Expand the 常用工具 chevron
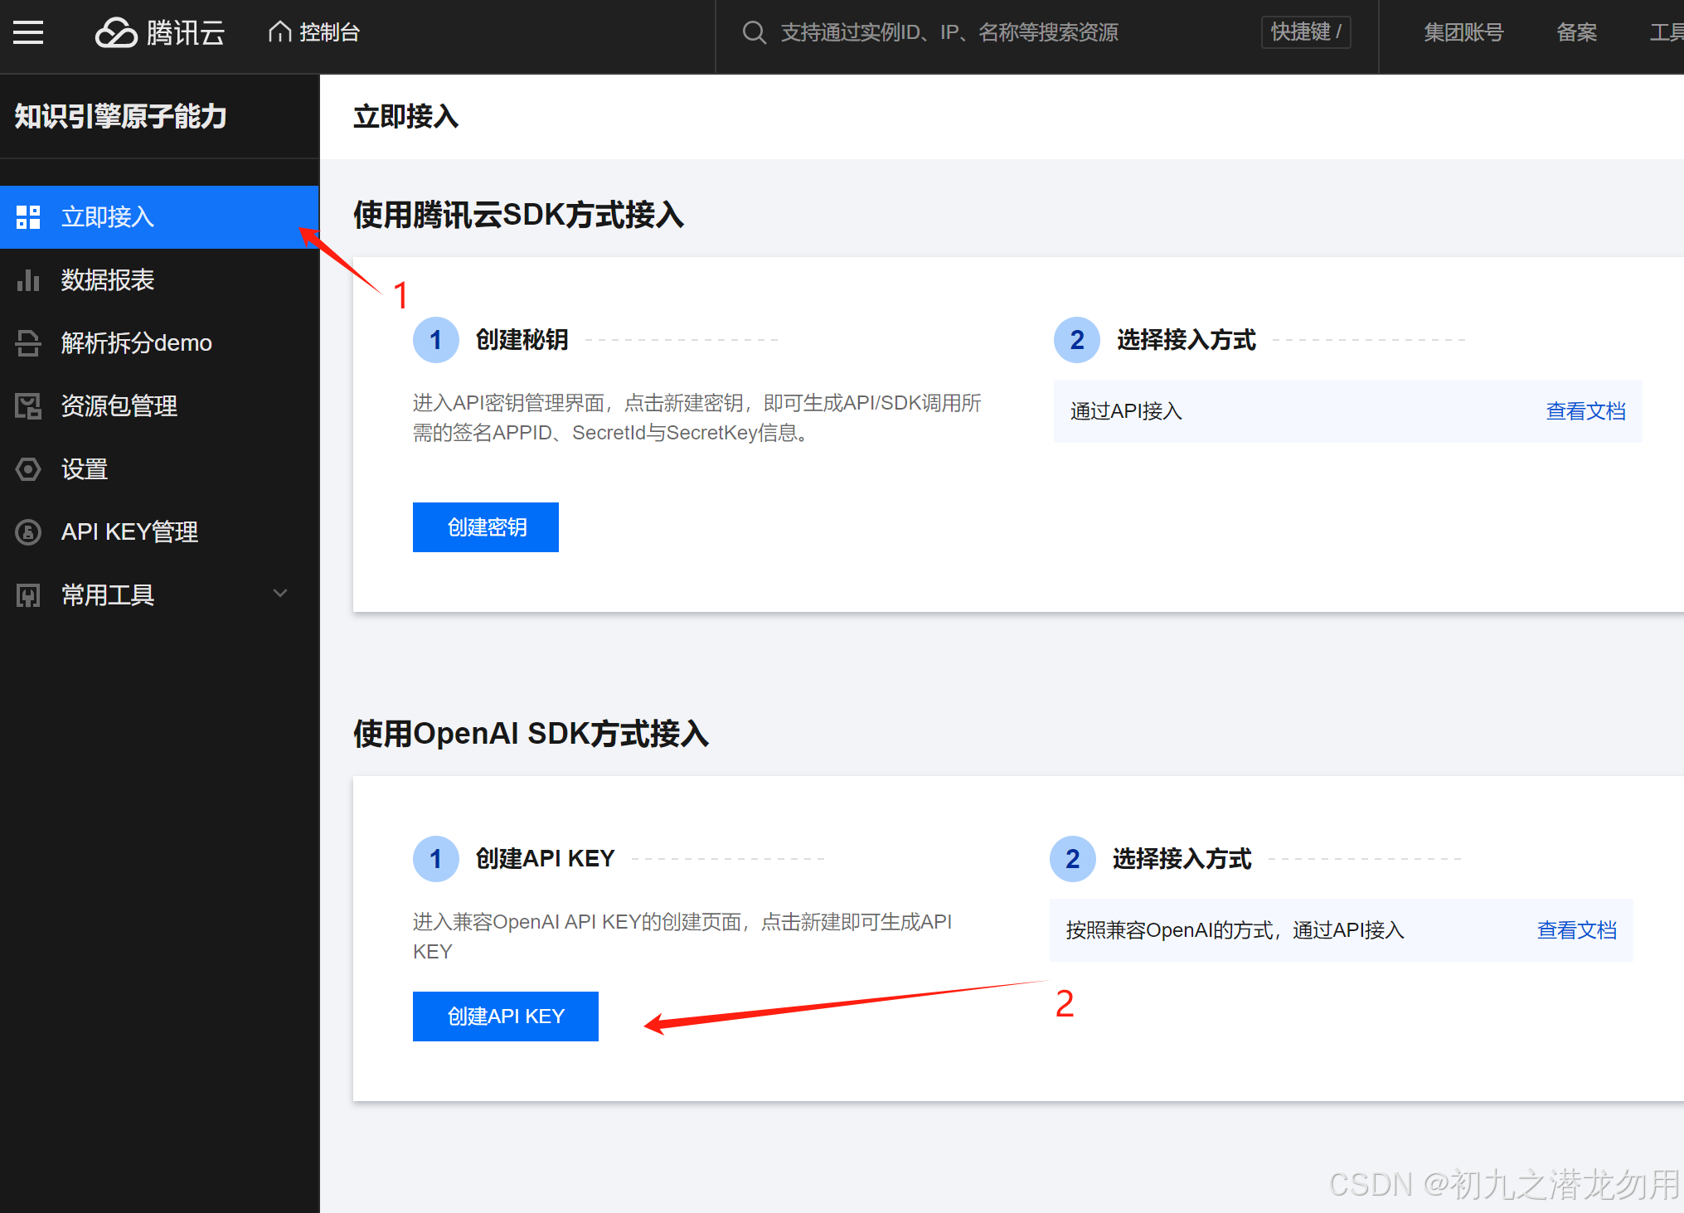Image resolution: width=1684 pixels, height=1213 pixels. (280, 594)
